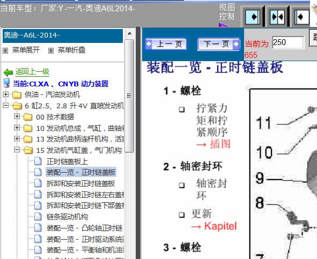Click page icon beside 装配一览 - 凸轮轴正时链
317x259 pixels.
pos(38,228)
